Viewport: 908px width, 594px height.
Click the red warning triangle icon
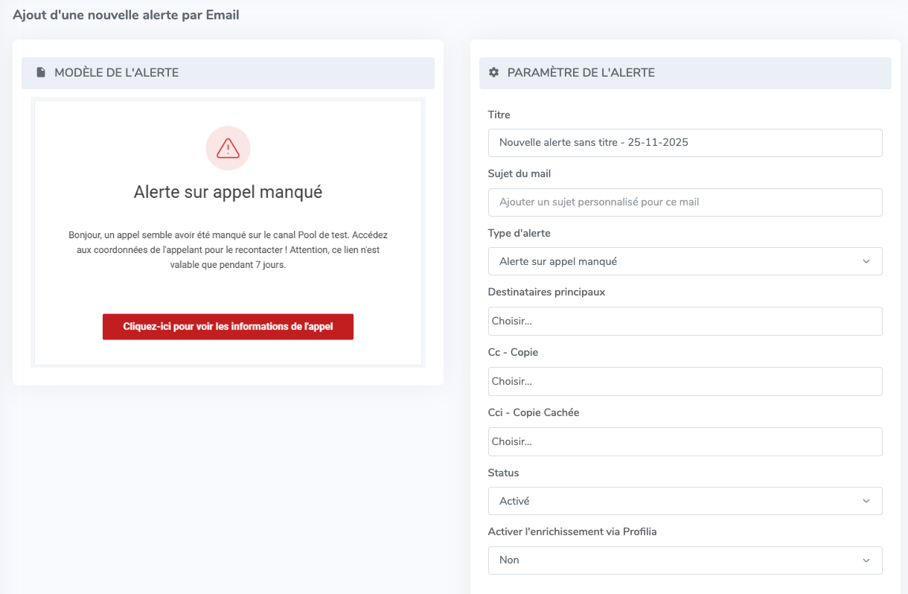[x=228, y=148]
